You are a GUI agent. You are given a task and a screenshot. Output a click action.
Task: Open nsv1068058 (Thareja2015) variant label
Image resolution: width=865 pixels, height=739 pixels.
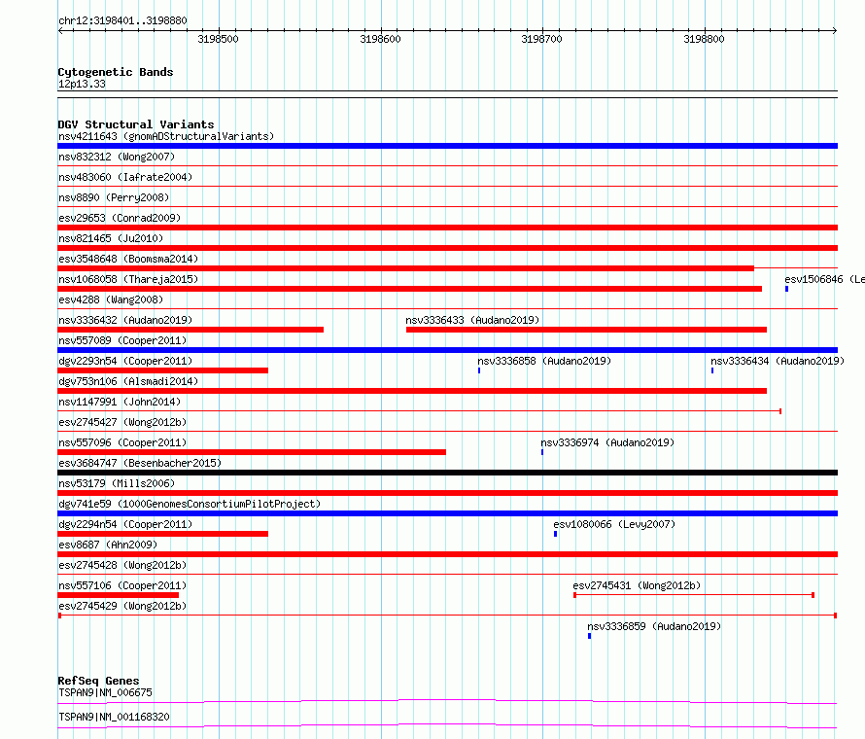[x=128, y=279]
